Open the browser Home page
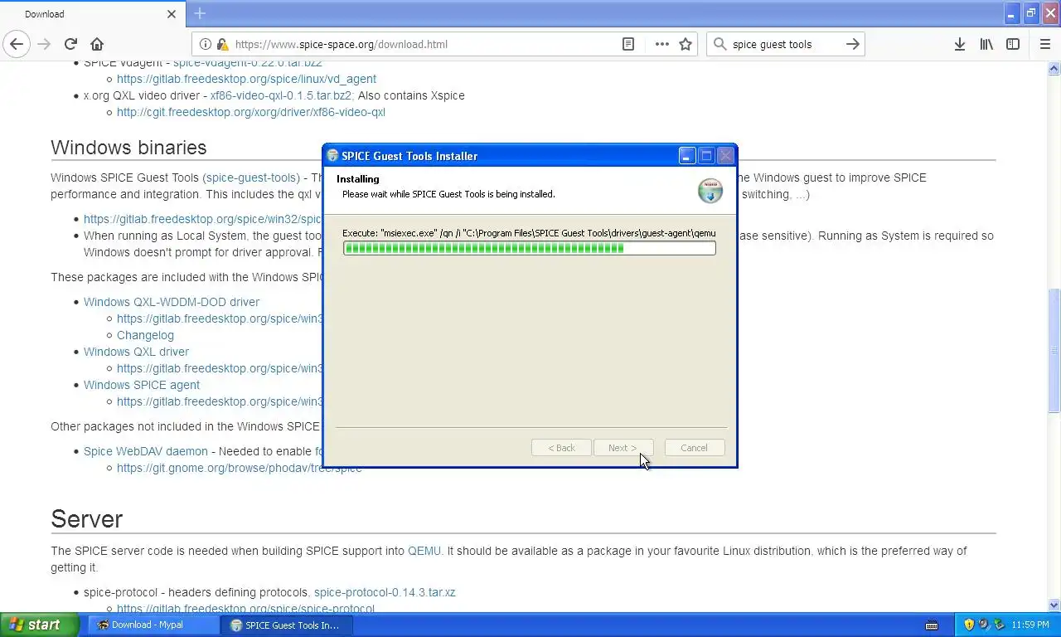The width and height of the screenshot is (1061, 637). point(97,44)
